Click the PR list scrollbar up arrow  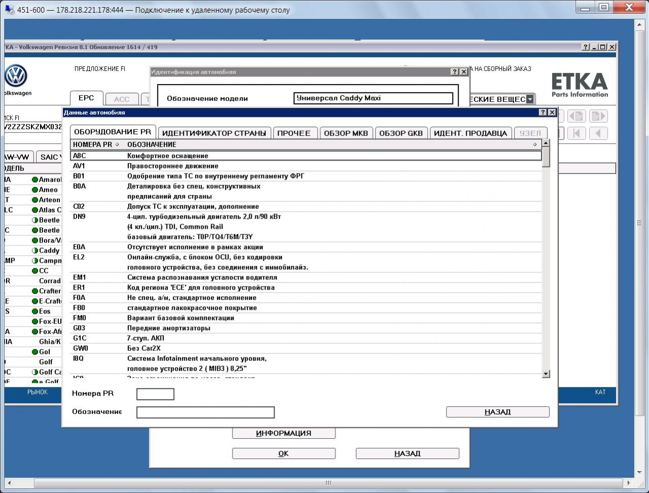546,143
